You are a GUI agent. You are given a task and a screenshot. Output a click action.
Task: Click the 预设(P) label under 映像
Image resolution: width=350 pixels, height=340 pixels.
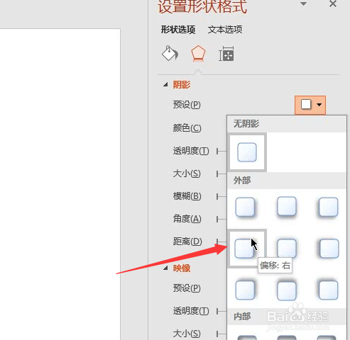(187, 288)
